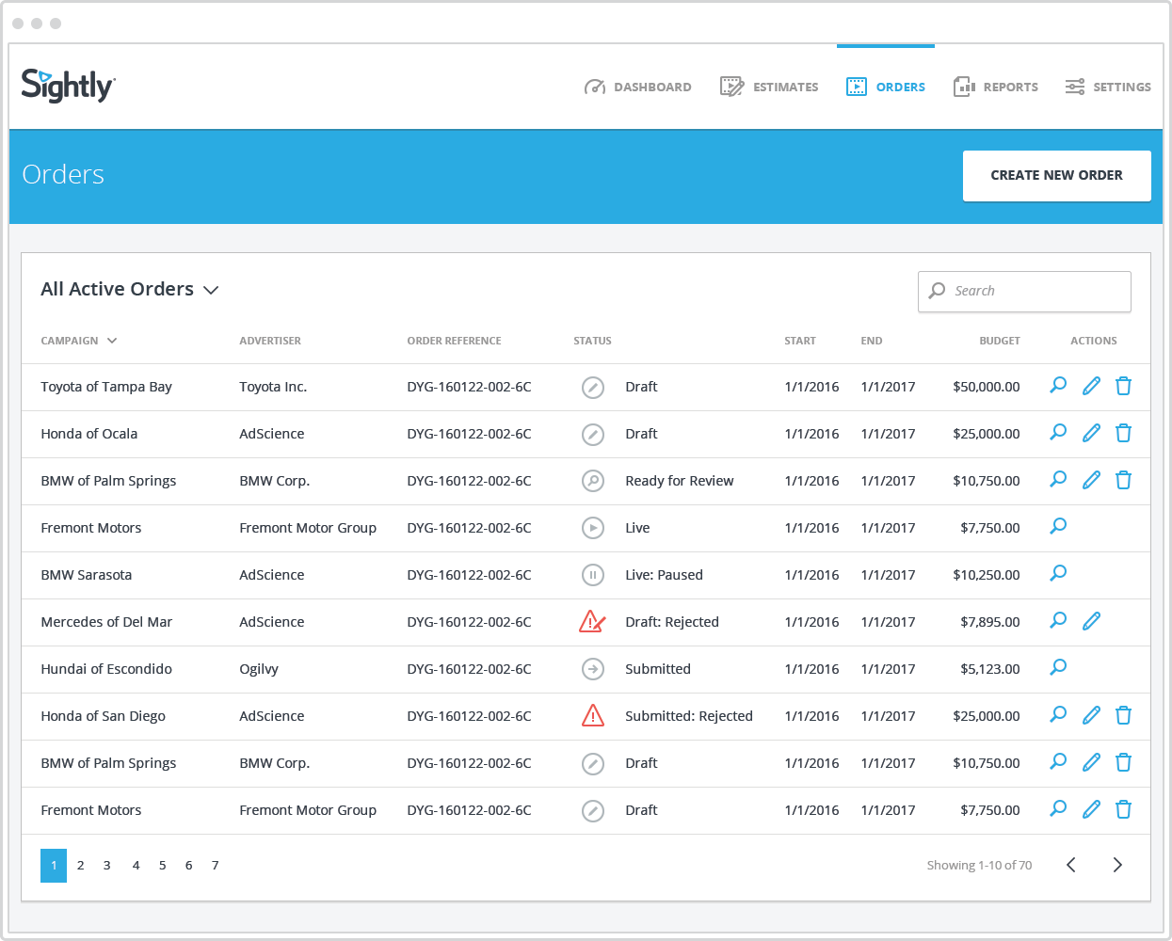The image size is (1172, 941).
Task: Go to page 3
Action: [107, 865]
